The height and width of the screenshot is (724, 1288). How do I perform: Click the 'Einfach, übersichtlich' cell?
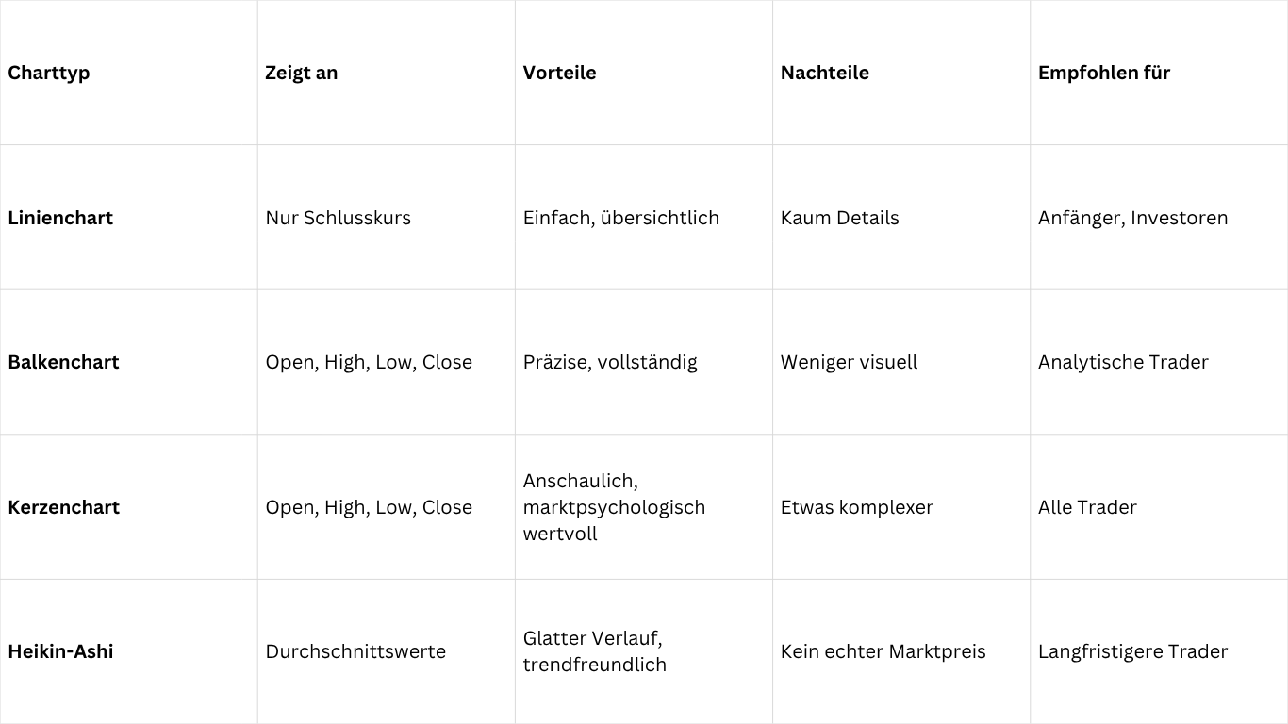click(x=621, y=218)
